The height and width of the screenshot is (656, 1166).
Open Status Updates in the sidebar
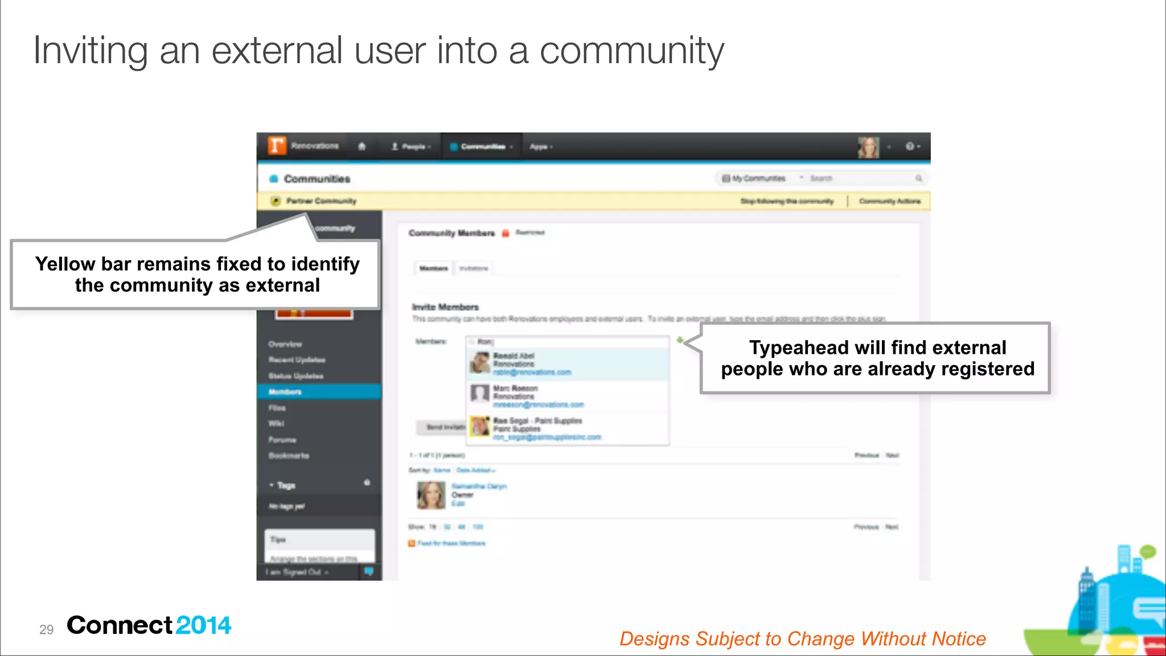[x=295, y=376]
